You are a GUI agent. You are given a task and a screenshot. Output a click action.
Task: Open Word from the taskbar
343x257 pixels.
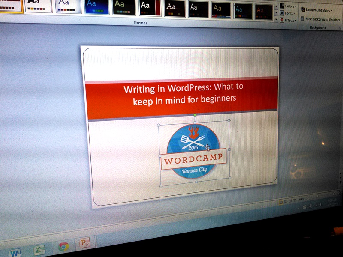[15, 253]
